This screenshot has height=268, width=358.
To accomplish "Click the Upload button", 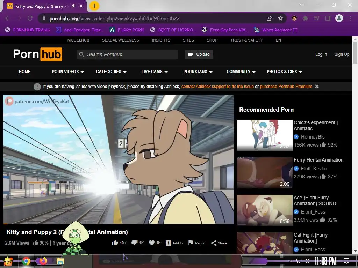I will (x=199, y=54).
